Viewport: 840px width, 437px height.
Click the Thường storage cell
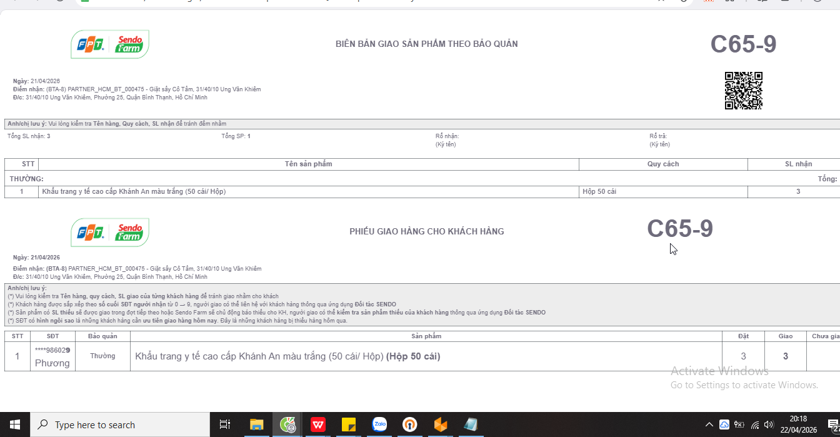pos(102,356)
